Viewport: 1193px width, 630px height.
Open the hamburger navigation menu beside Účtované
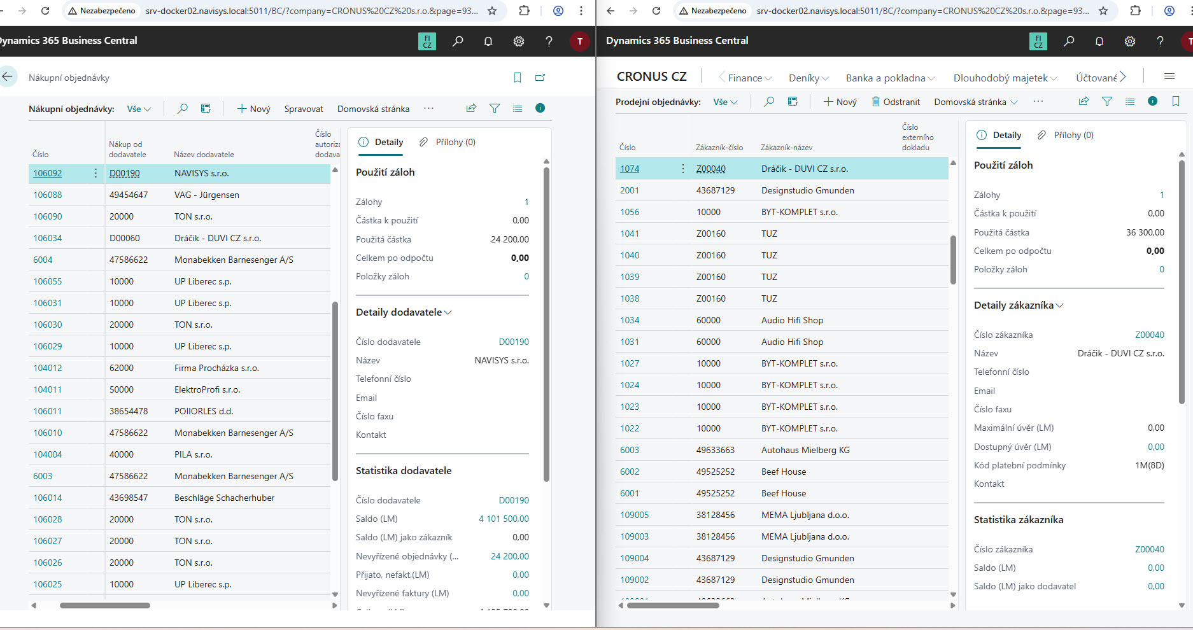(1169, 76)
